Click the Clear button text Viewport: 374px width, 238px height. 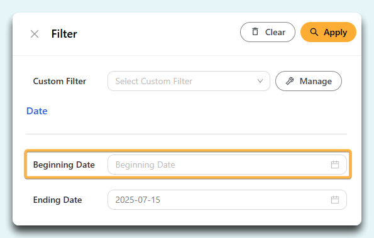[x=275, y=32]
